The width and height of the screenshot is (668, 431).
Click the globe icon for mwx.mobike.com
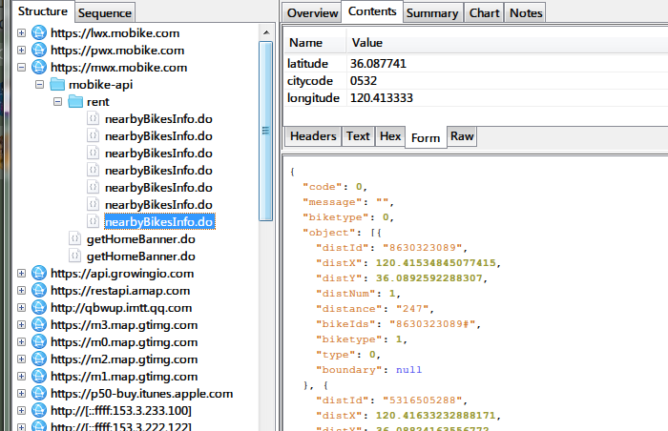39,68
